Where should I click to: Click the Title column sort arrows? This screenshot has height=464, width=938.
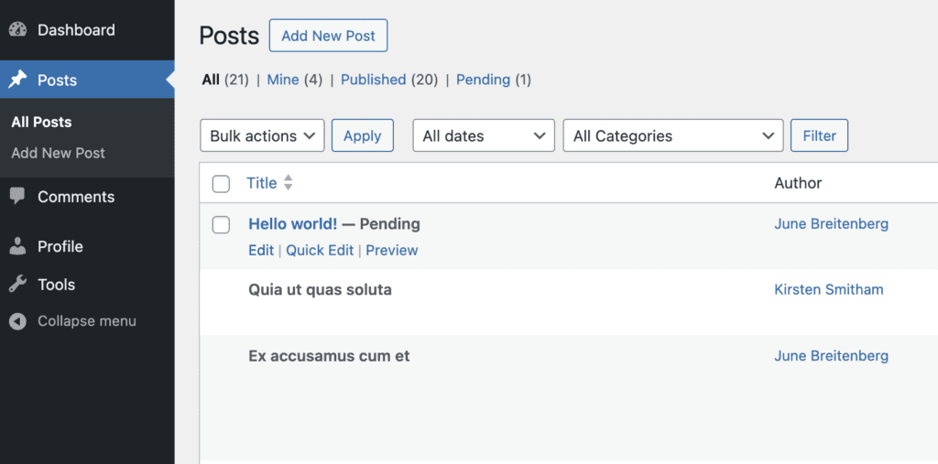tap(288, 183)
